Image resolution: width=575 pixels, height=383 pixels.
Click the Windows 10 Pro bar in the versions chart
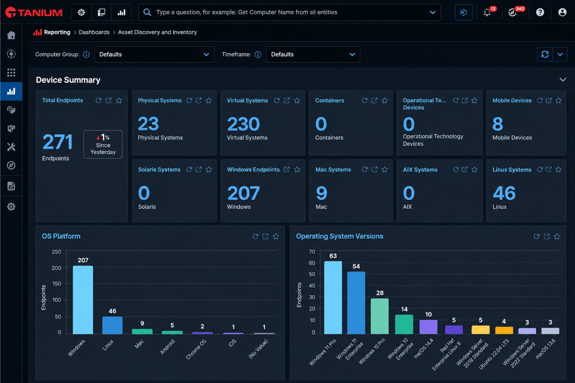(380, 316)
